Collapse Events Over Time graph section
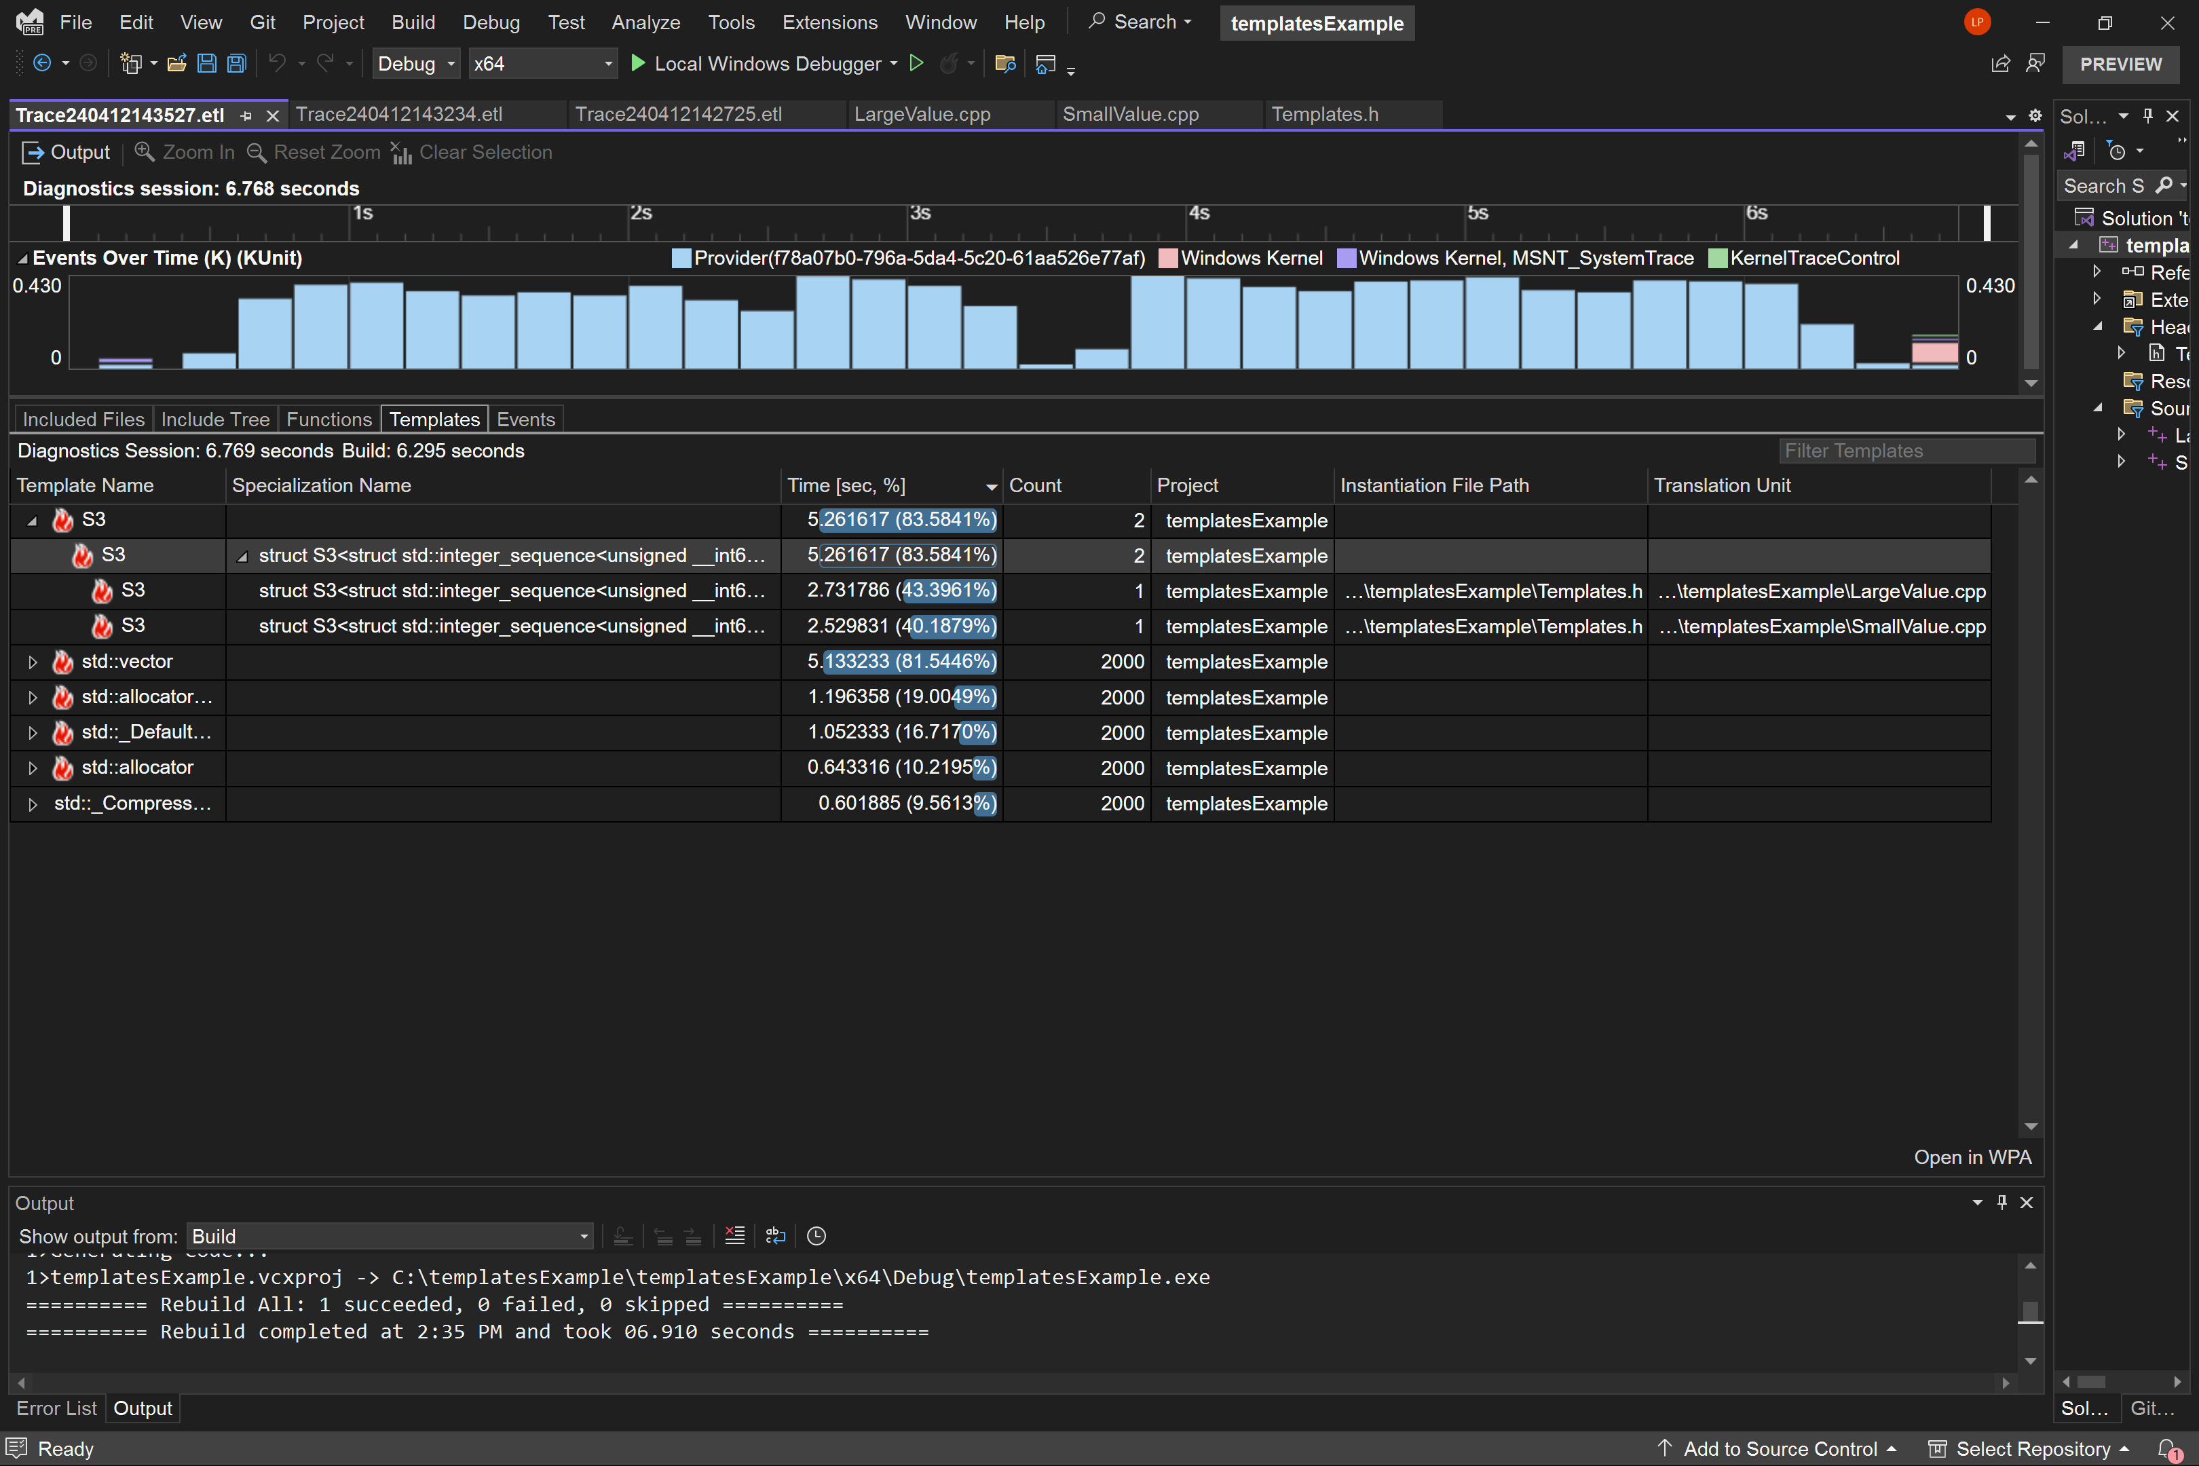 [22, 258]
